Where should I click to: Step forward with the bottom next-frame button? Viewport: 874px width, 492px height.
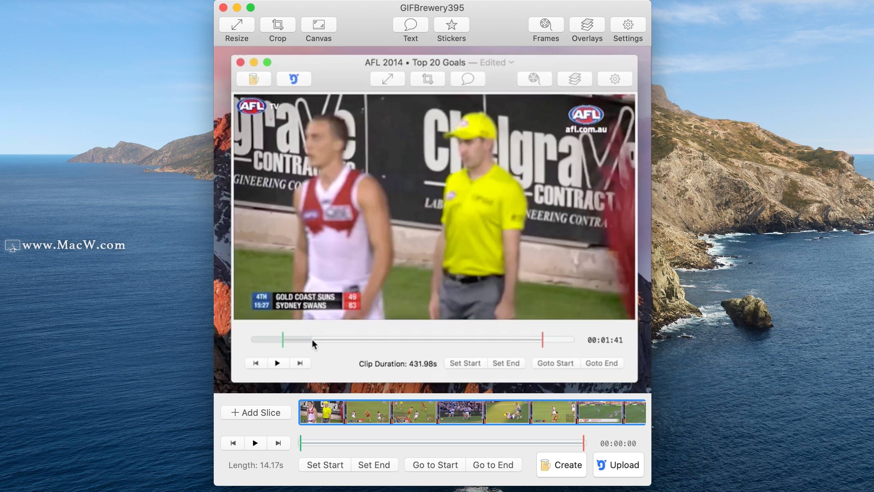tap(278, 443)
